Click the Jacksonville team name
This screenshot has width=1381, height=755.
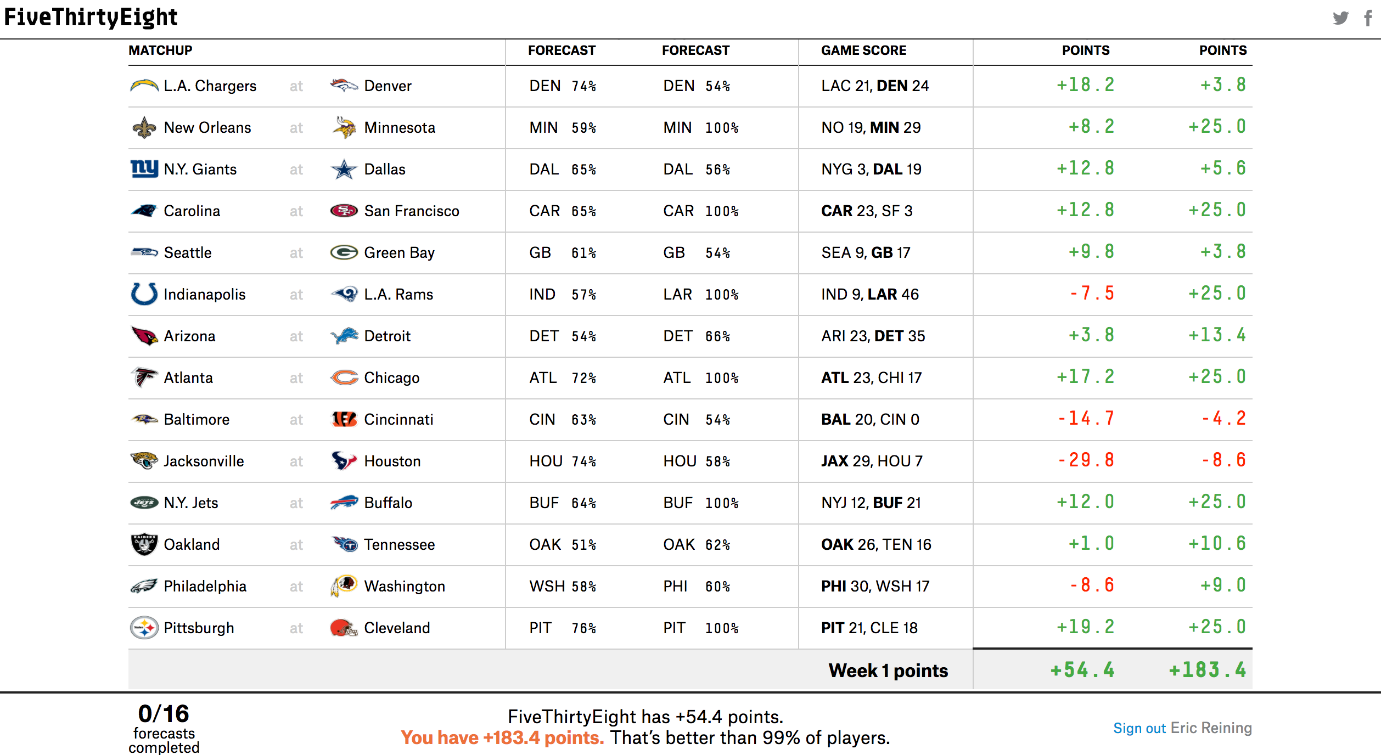(204, 461)
